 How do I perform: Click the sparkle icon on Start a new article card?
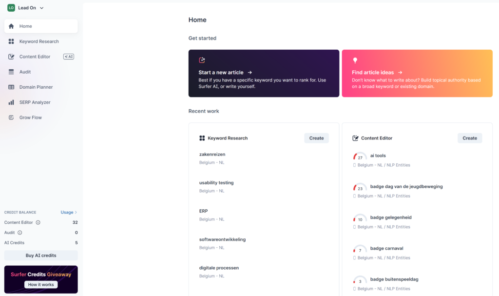point(202,60)
